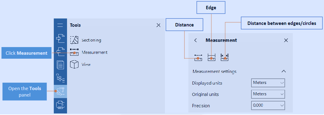
Task: Open the document properties sidebar icon
Action: [60, 65]
